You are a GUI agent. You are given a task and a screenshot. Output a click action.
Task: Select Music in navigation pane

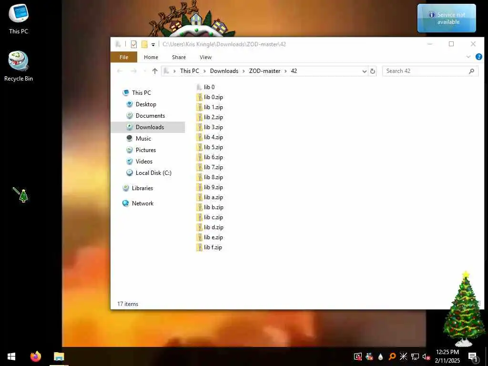tap(143, 139)
